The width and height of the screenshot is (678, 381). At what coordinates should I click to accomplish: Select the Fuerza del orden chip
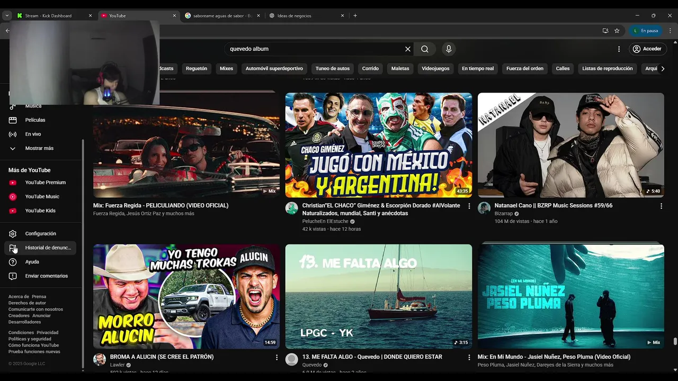point(525,68)
